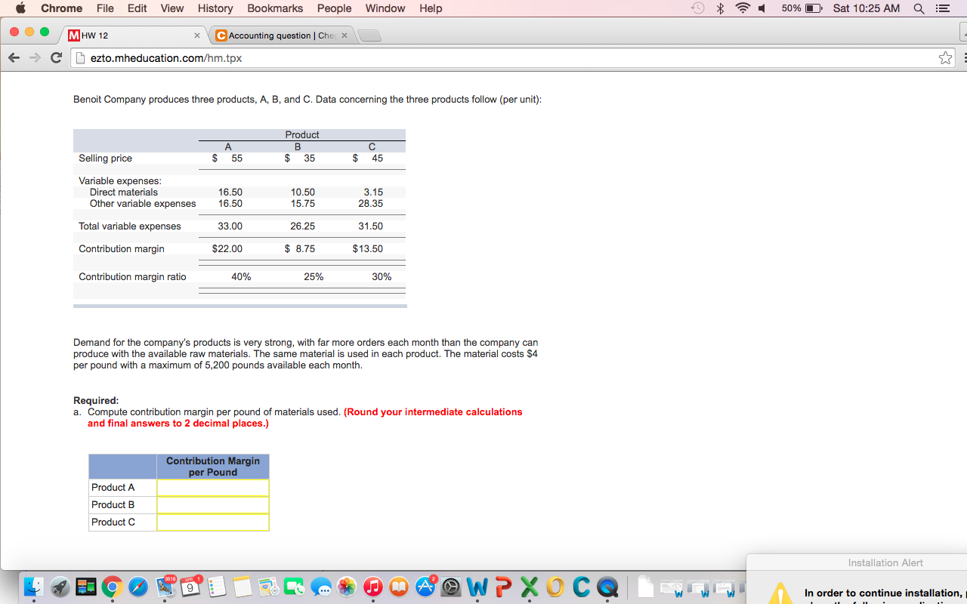Click the Product B contribution margin field

[x=213, y=505]
